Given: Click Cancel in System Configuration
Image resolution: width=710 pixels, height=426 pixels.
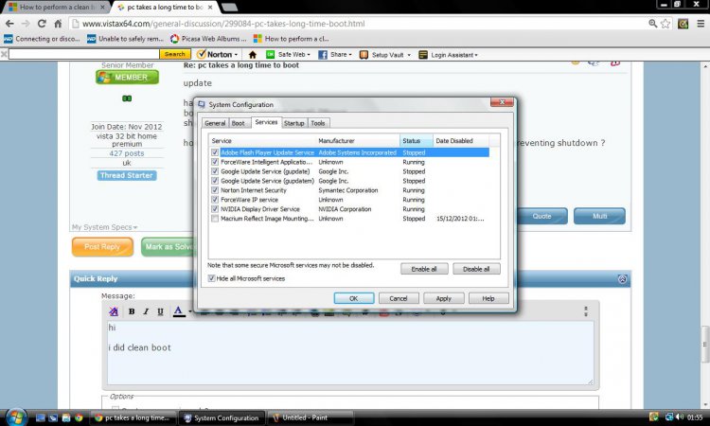Looking at the screenshot, I should click(x=399, y=298).
